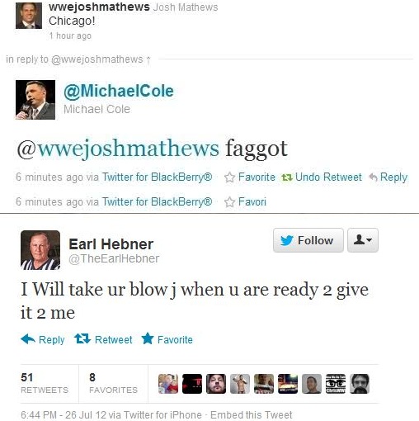This screenshot has width=419, height=421.
Task: Click Earl Hebner's profile photo
Action: pos(40,250)
